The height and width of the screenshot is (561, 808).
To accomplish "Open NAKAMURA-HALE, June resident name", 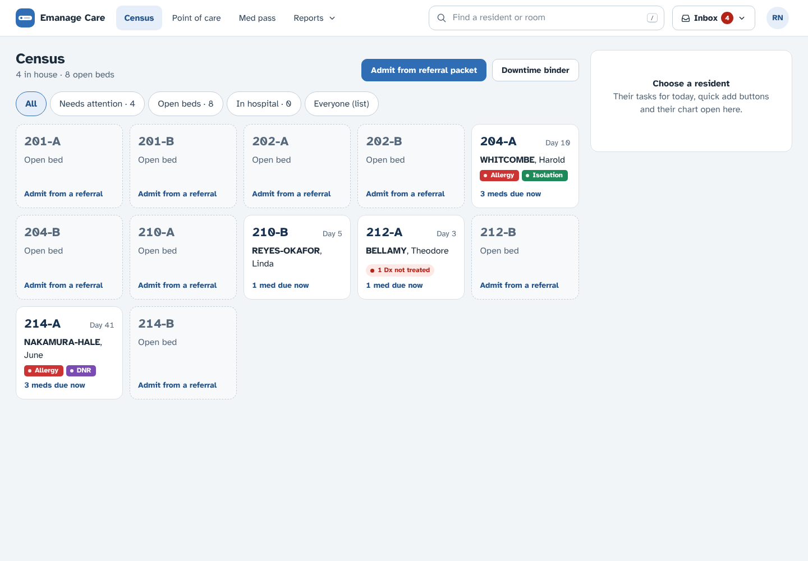I will click(63, 348).
